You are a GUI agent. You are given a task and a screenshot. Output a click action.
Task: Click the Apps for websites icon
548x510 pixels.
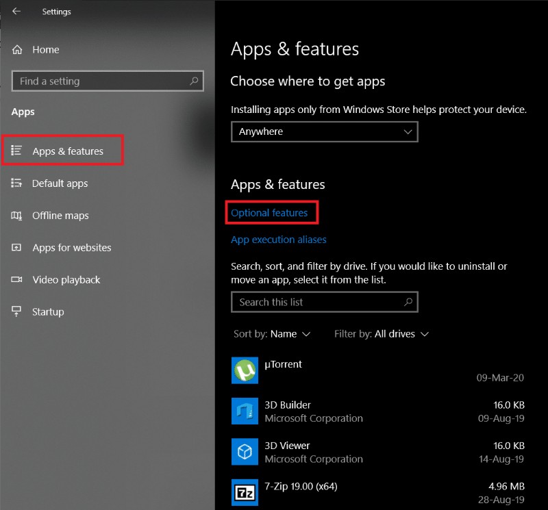pos(15,248)
